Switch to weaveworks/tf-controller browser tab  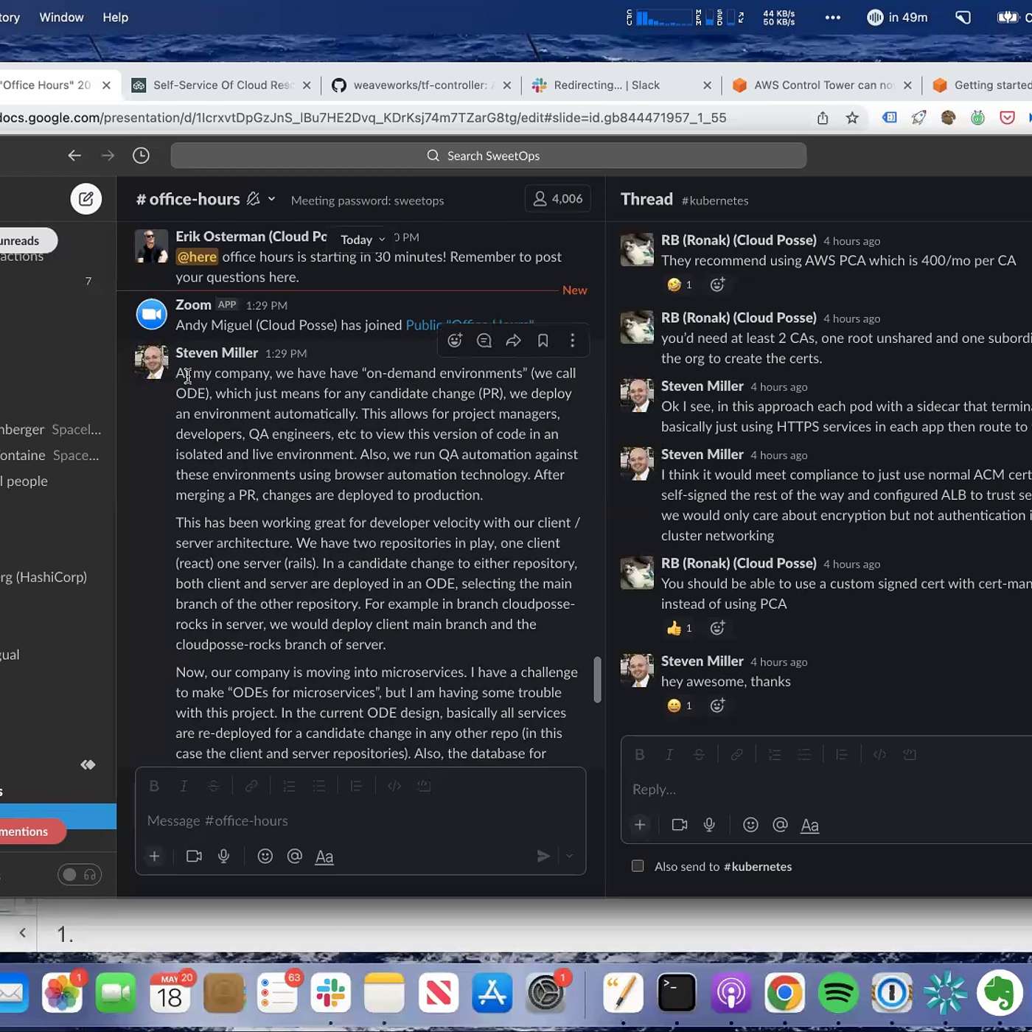point(420,86)
